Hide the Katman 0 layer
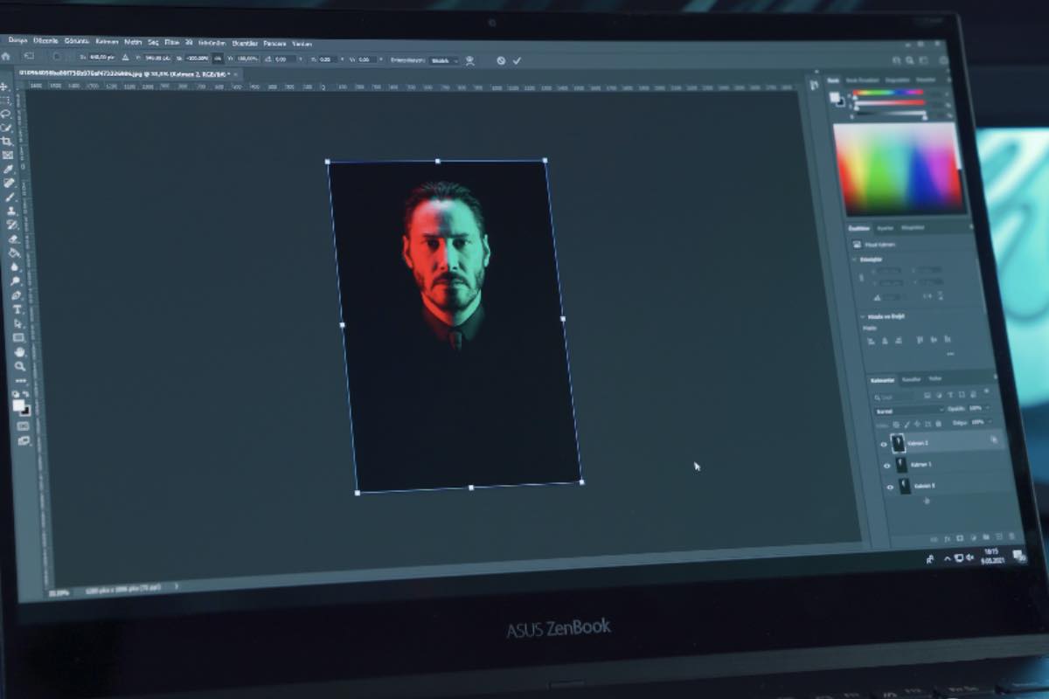The height and width of the screenshot is (699, 1049). pos(890,488)
